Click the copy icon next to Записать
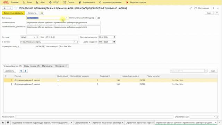Image resolution: width=222 pixels, height=125 pixels. tap(42, 13)
